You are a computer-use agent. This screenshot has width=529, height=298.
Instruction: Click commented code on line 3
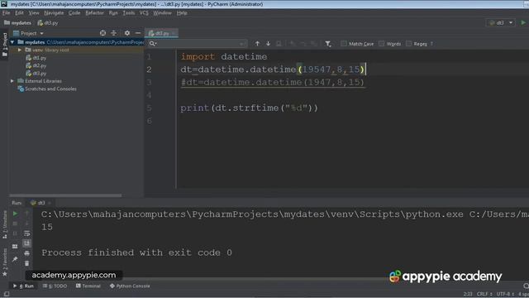point(273,83)
